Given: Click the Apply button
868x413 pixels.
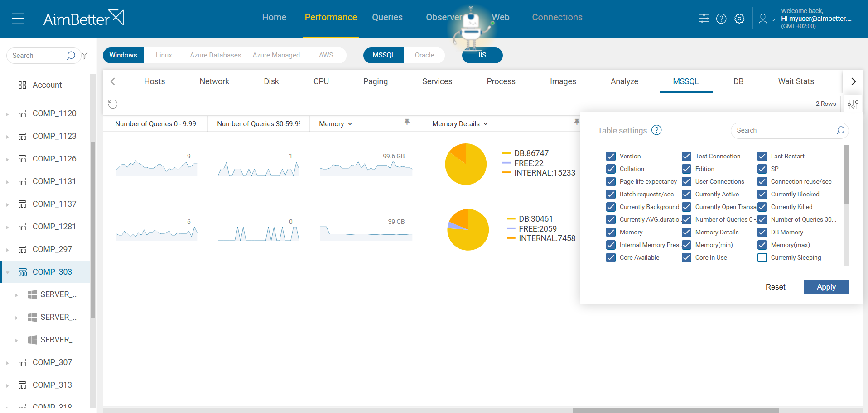Looking at the screenshot, I should tap(826, 287).
